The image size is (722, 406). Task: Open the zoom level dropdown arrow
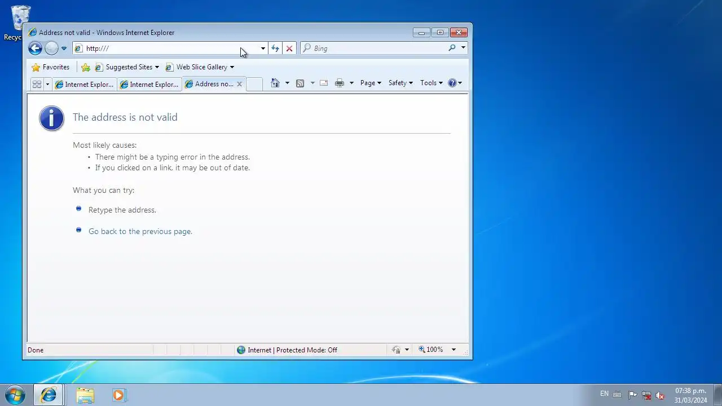454,350
